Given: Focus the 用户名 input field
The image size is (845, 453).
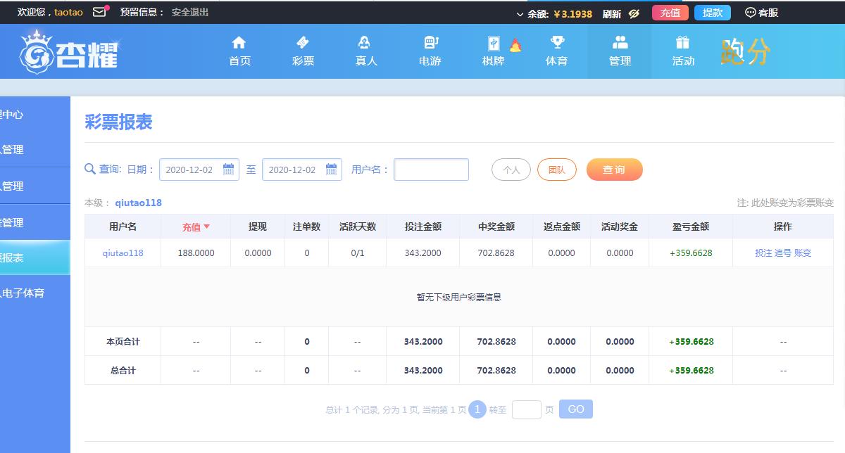Looking at the screenshot, I should [431, 170].
